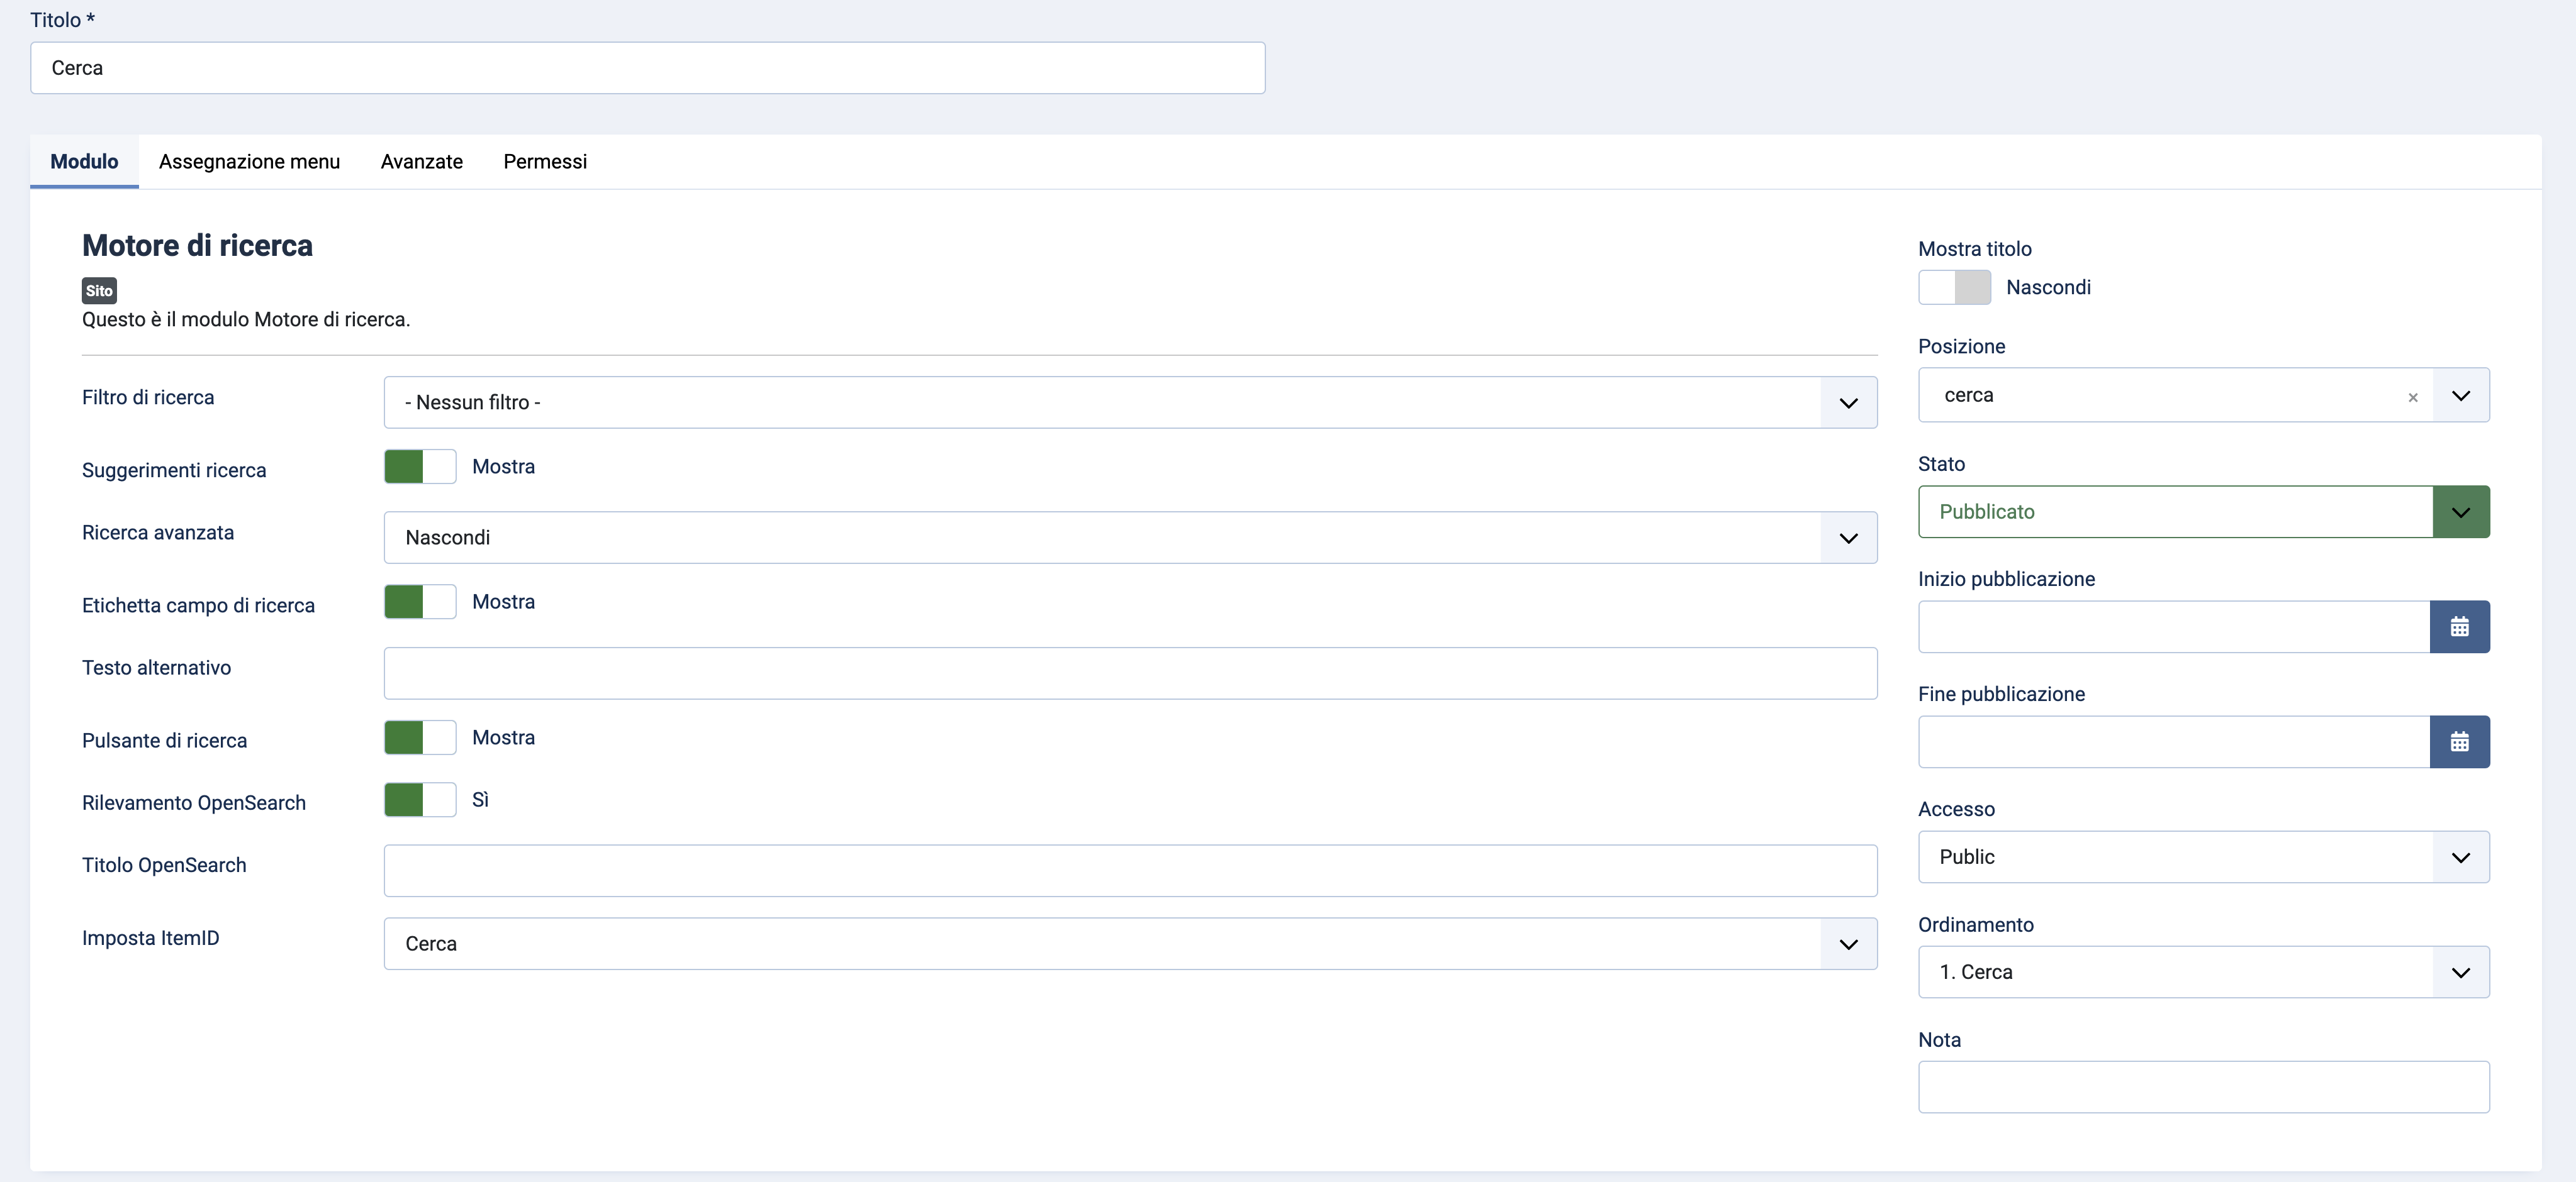Expand the Posizione dropdown arrow

coord(2461,395)
